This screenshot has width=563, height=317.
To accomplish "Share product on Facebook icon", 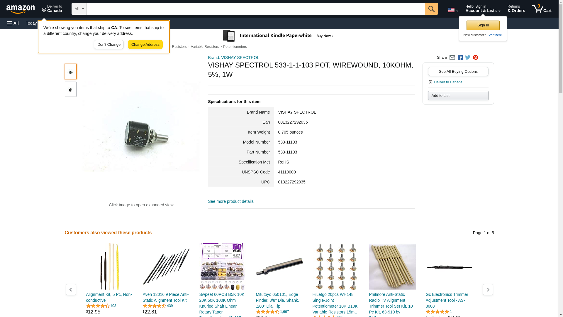I will pyautogui.click(x=460, y=58).
